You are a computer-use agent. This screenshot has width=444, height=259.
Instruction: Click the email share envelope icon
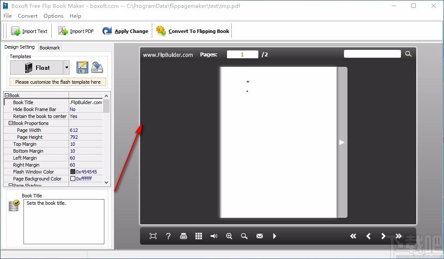tap(260, 236)
